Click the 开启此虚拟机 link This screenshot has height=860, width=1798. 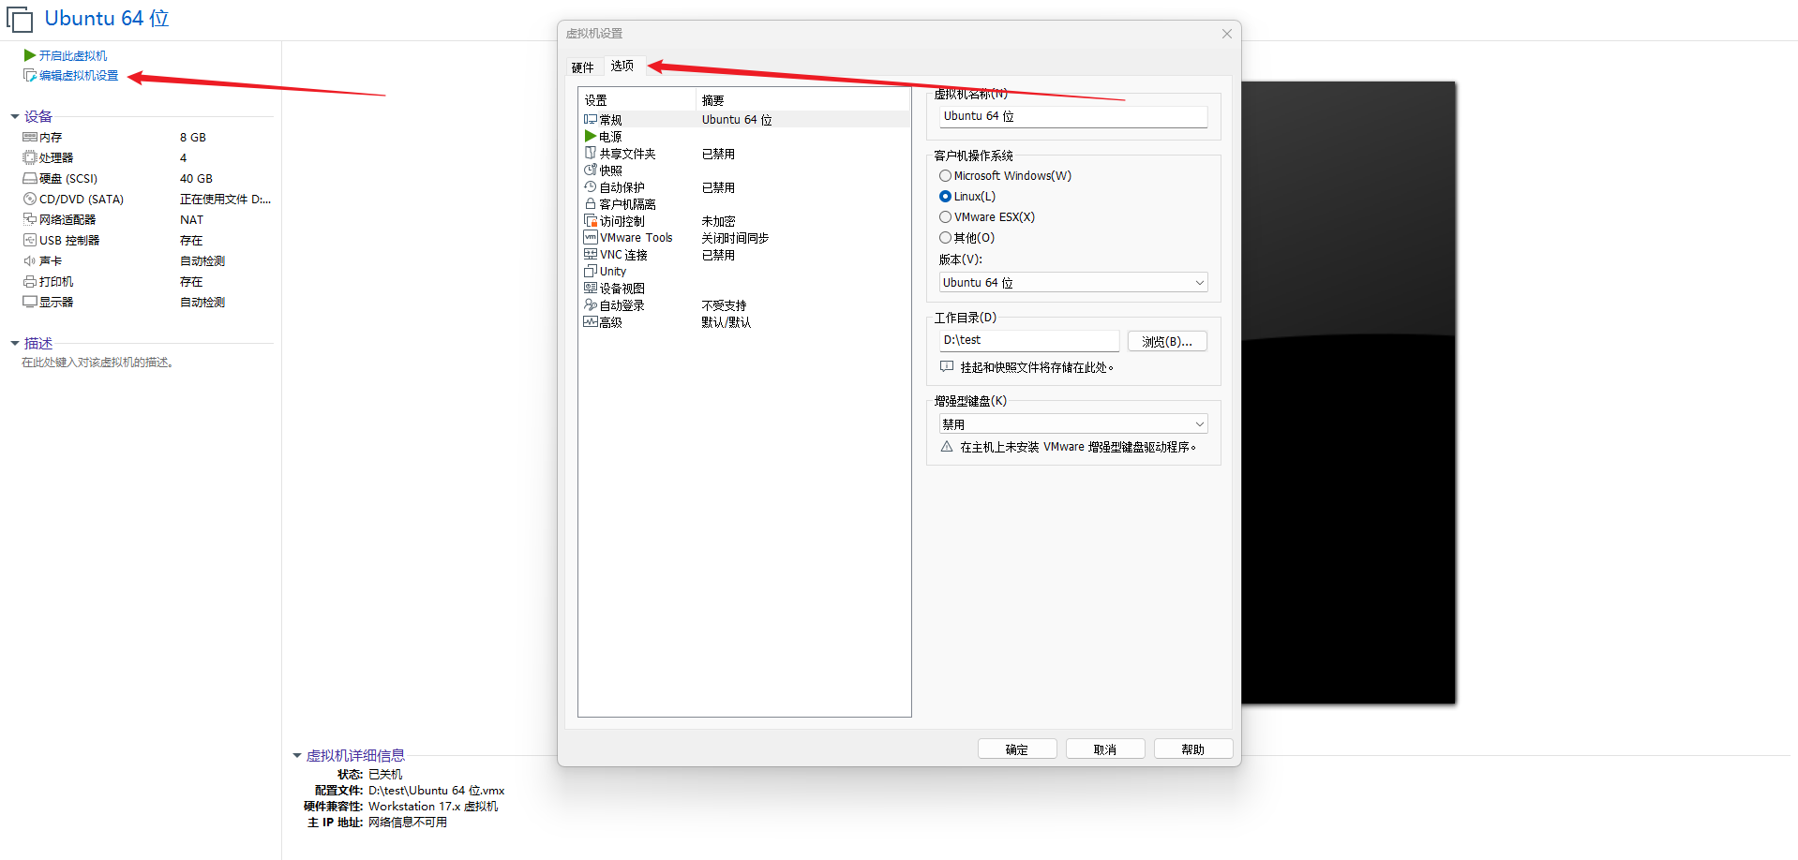[x=73, y=56]
